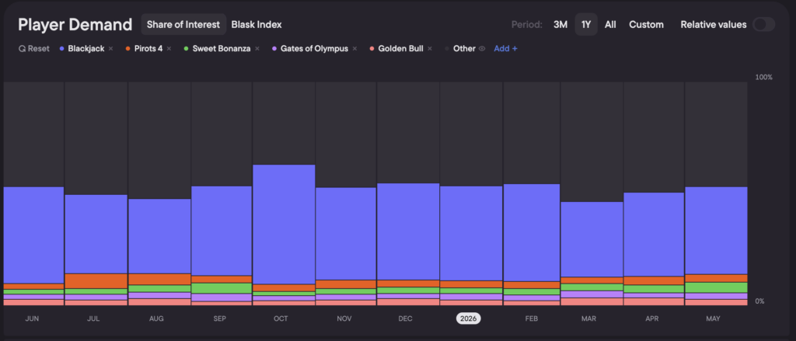Screen dimensions: 796x341
Task: Choose the 1Y period option
Action: point(586,24)
